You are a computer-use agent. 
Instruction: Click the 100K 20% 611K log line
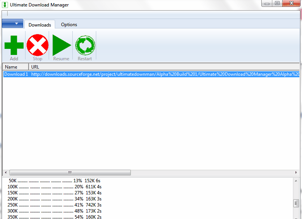(54, 186)
